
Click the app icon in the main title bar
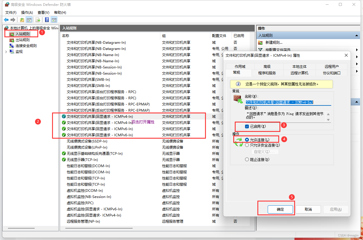[7, 5]
